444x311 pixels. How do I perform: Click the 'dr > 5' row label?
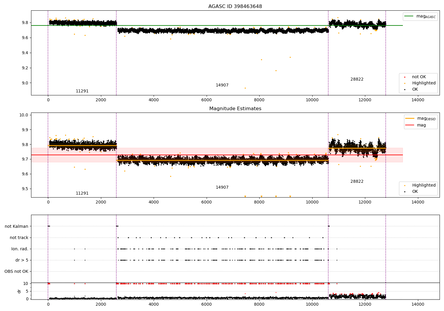(x=22, y=260)
